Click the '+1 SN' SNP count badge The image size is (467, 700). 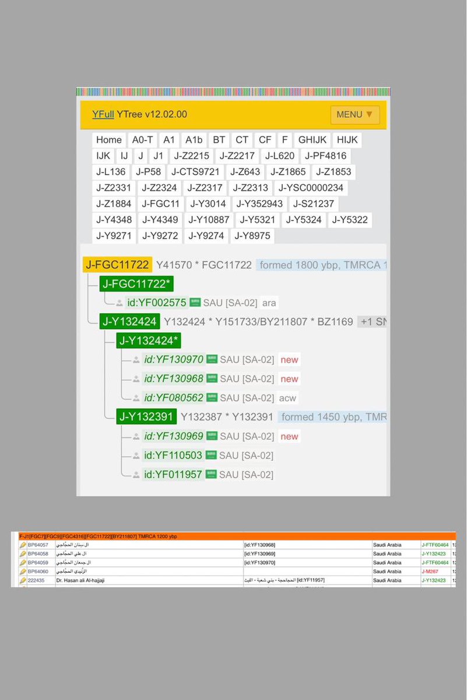(x=373, y=321)
